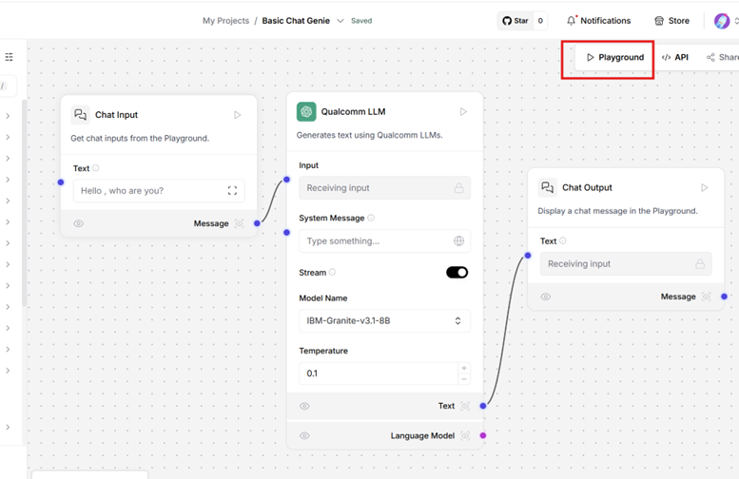Viewport: 739px width, 479px height.
Task: Click the sidebar filter settings icon
Action: tap(9, 57)
